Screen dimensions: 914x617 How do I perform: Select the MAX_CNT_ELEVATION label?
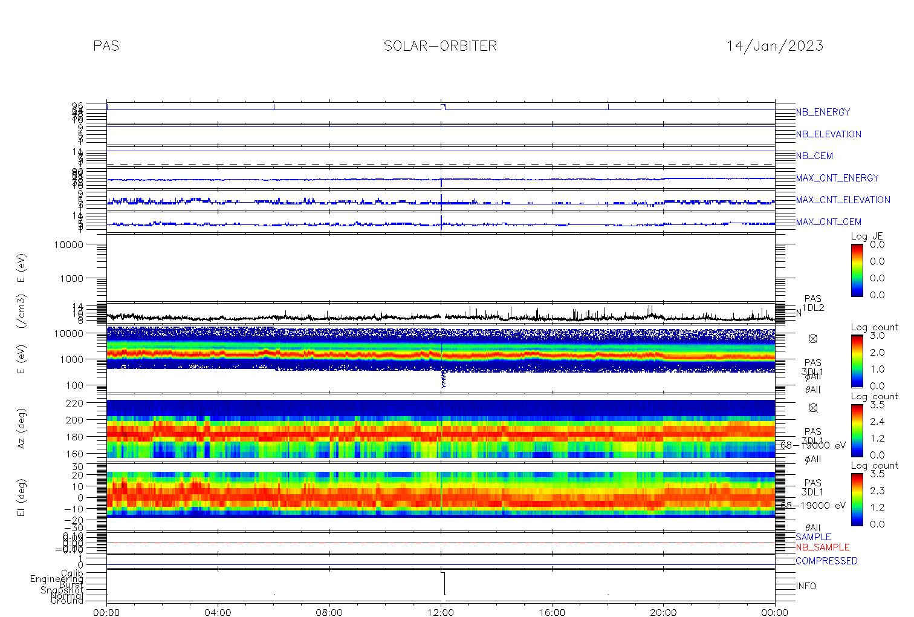[843, 200]
